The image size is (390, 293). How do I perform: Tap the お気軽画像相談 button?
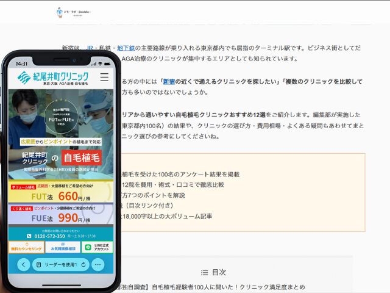[x=62, y=247]
